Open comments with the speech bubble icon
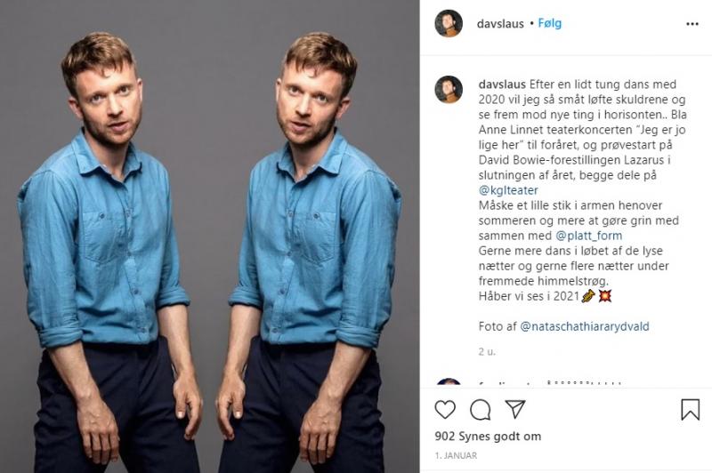The width and height of the screenshot is (712, 473). pos(480,410)
